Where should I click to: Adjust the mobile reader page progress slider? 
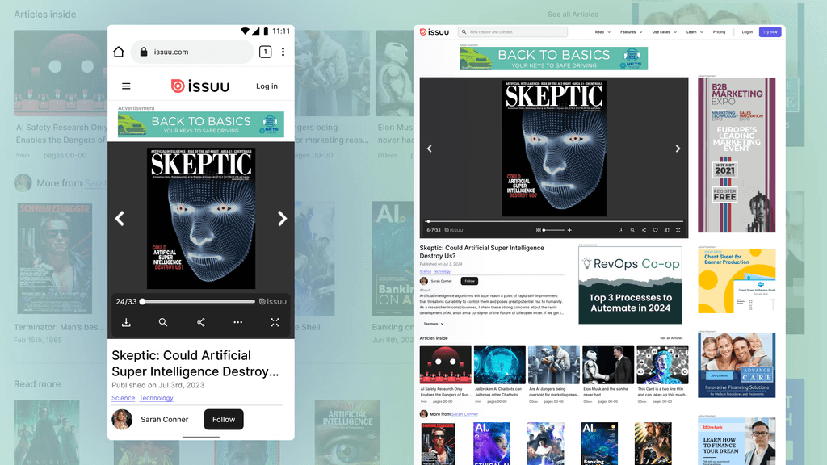point(198,302)
